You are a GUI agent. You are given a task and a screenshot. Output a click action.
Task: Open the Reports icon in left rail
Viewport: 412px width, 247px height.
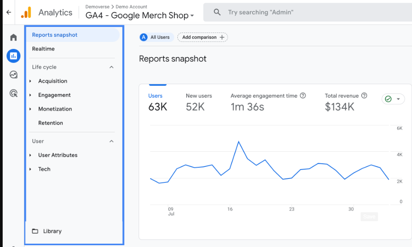tap(13, 56)
